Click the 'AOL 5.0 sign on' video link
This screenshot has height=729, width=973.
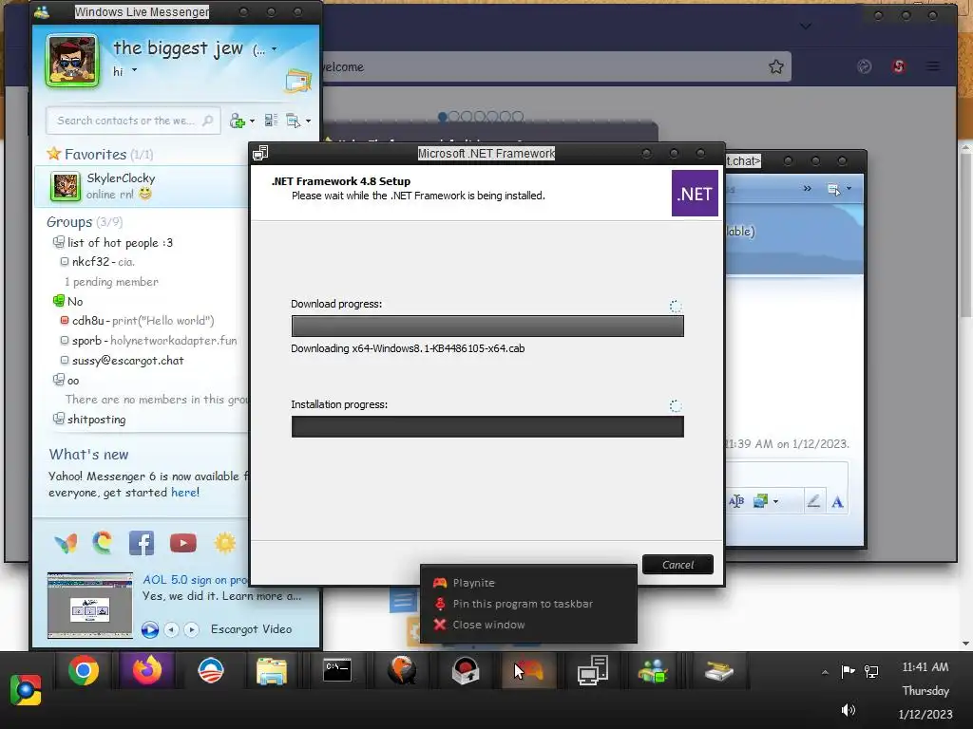pyautogui.click(x=195, y=580)
